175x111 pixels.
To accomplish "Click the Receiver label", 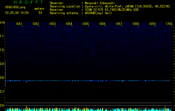I will coord(56,10).
